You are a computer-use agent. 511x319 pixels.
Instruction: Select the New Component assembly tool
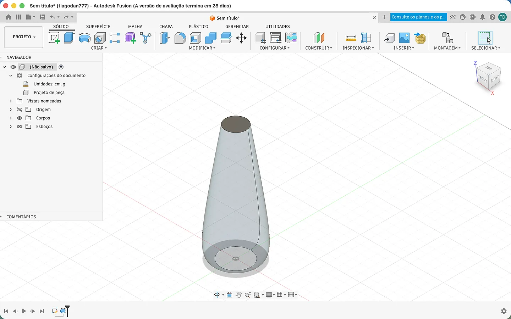447,38
